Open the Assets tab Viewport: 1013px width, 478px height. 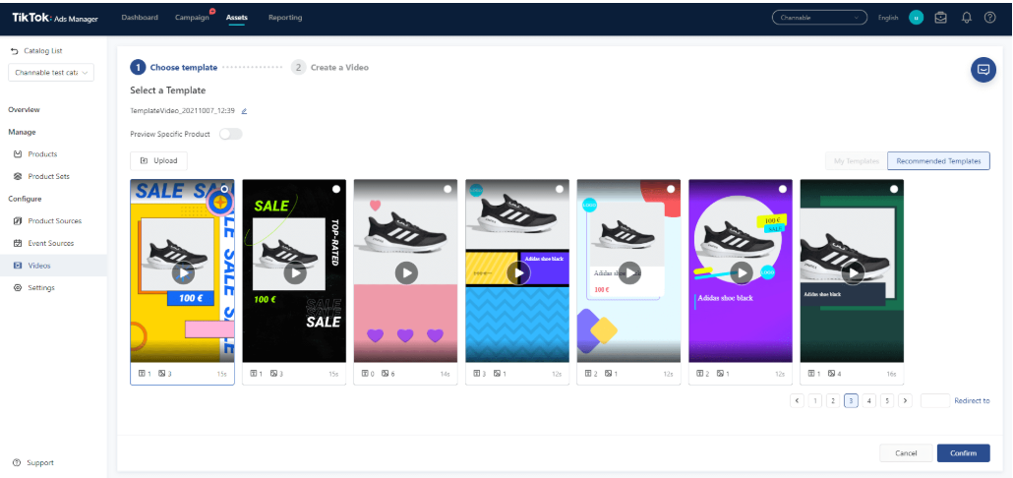[x=236, y=18]
